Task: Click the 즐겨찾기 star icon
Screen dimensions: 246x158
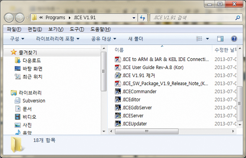Action: tap(14, 52)
